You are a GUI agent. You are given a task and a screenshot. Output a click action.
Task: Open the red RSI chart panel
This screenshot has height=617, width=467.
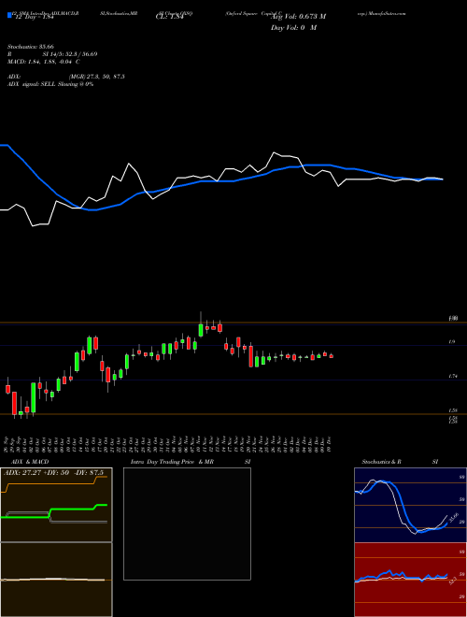410,580
